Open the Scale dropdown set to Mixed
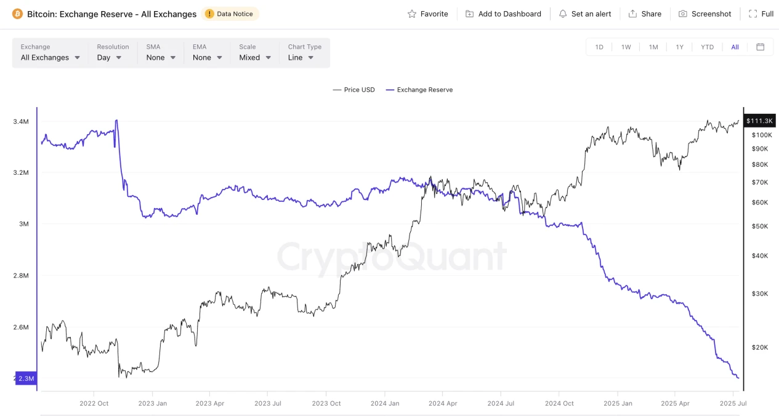 [x=256, y=57]
